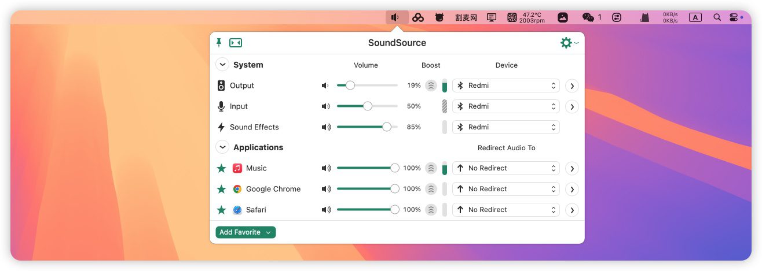Open the 割麦网 menu bar item
Viewport: 762px width, 271px height.
[466, 18]
